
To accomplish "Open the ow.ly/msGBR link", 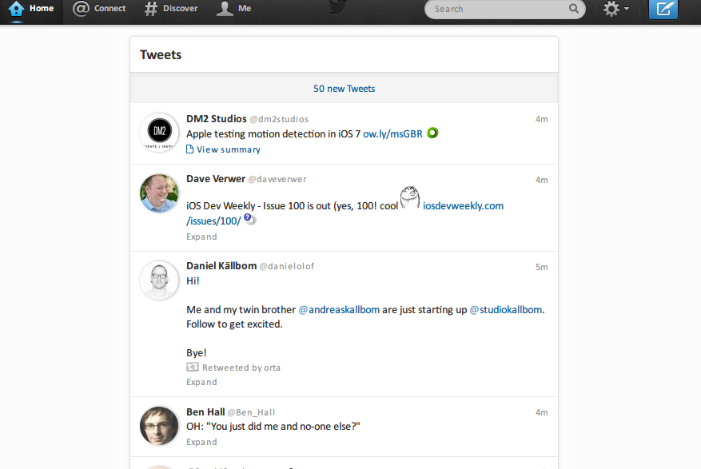I will (392, 134).
